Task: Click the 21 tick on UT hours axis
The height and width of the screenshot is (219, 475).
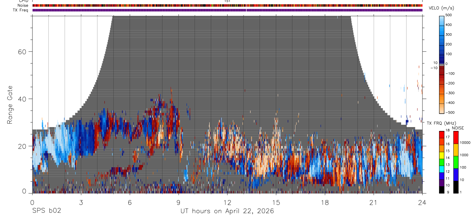Action: (x=373, y=202)
